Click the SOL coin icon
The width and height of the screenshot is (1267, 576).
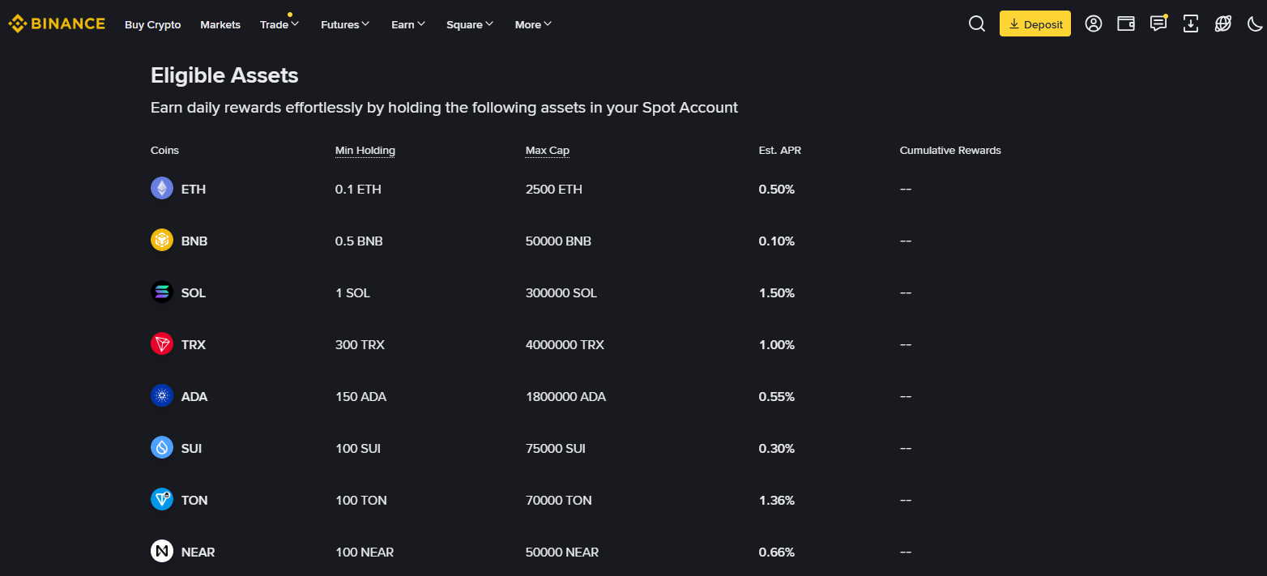(x=162, y=292)
